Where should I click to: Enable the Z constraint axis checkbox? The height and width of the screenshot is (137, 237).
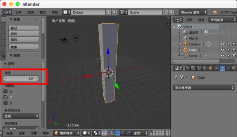(x=5, y=103)
